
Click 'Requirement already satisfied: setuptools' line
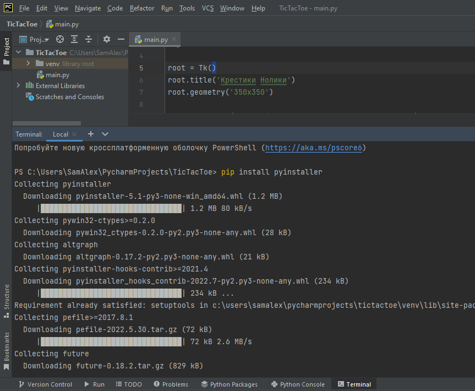(x=244, y=306)
